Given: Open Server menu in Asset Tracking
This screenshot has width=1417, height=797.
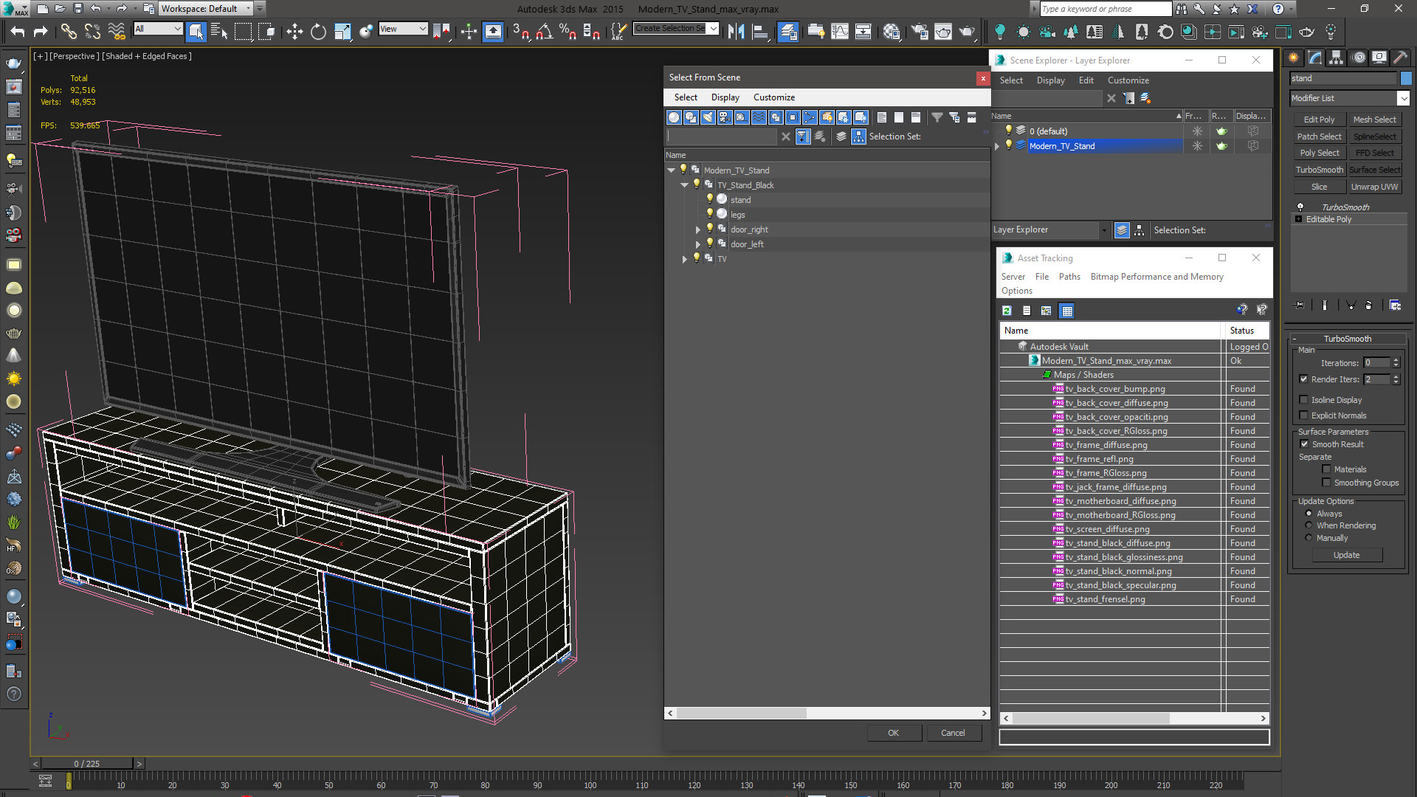Looking at the screenshot, I should (x=1013, y=277).
